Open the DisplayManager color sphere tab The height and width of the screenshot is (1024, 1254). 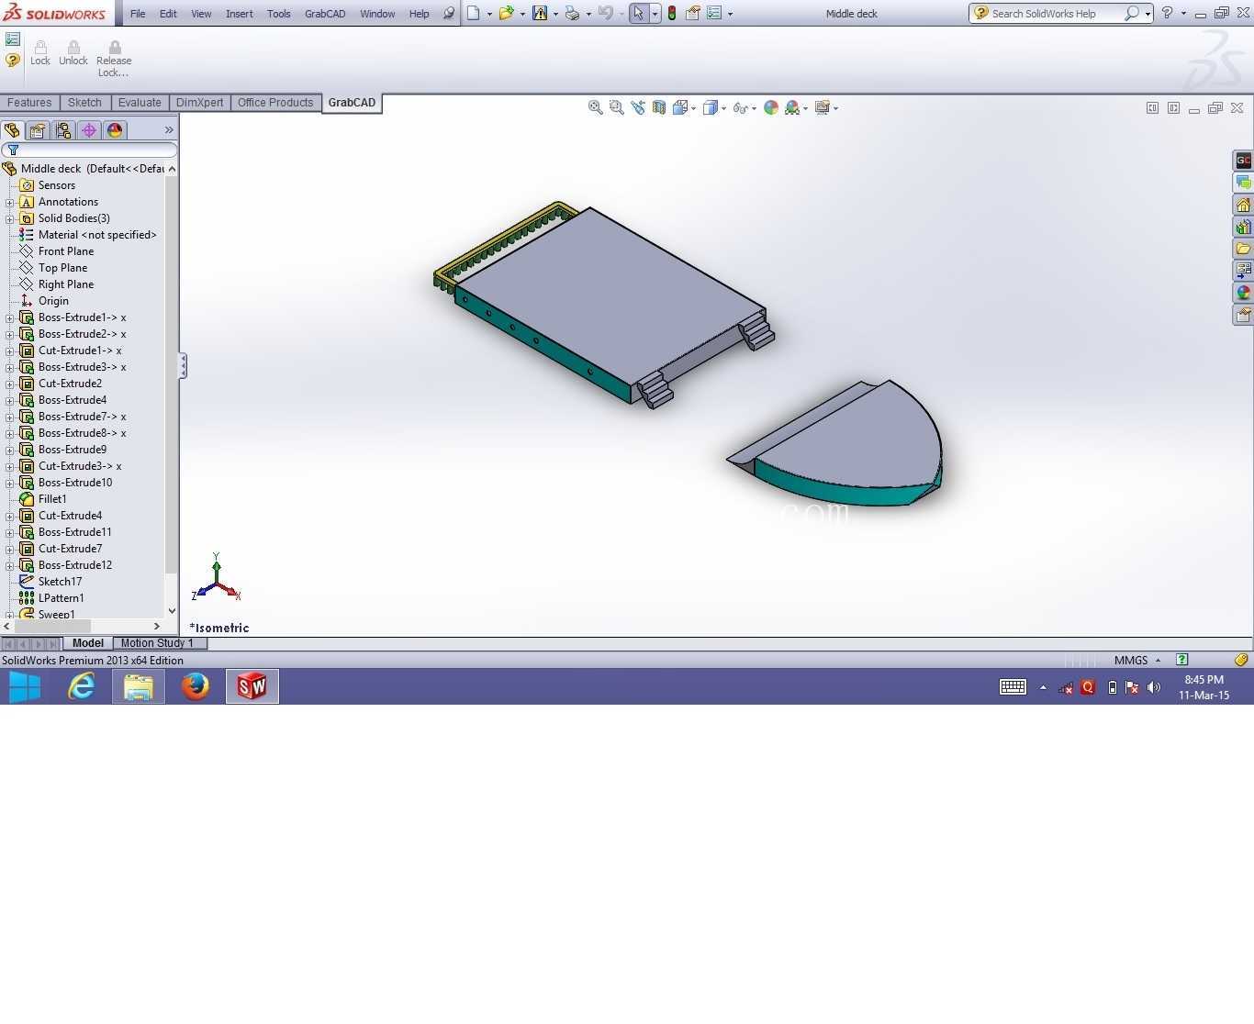coord(115,130)
